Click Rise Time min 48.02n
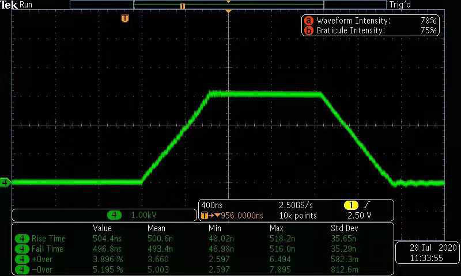461x276 pixels. pos(221,239)
